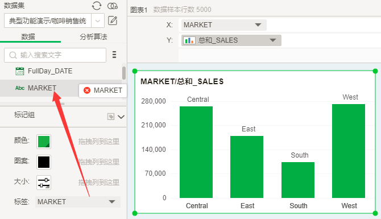Click the calendar icon beside FullDay_DATE
The width and height of the screenshot is (381, 219).
[20, 71]
